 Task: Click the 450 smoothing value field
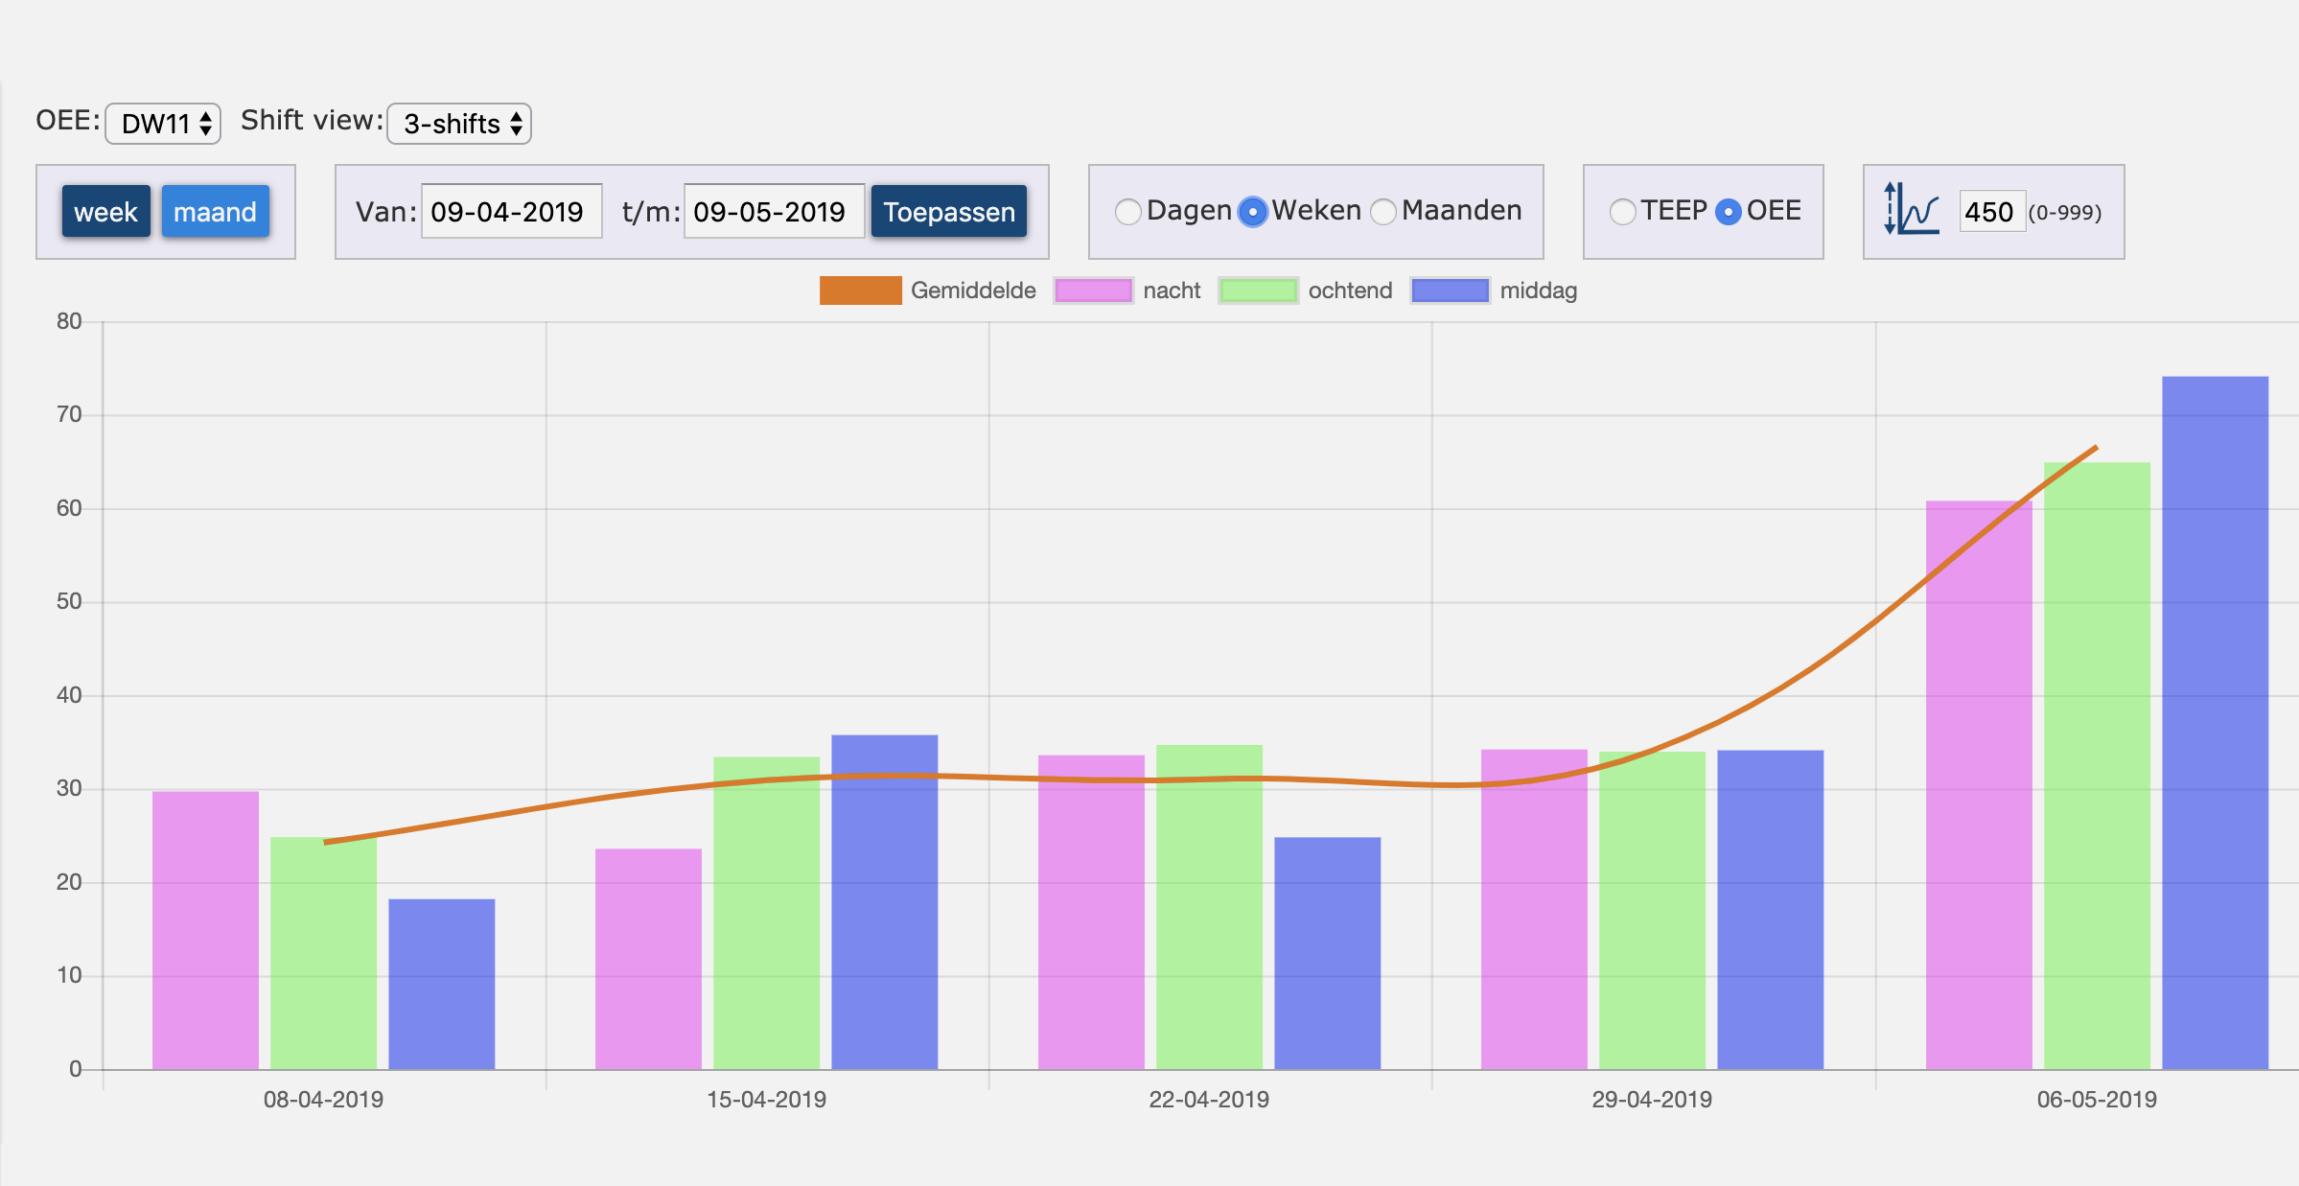[x=1990, y=212]
